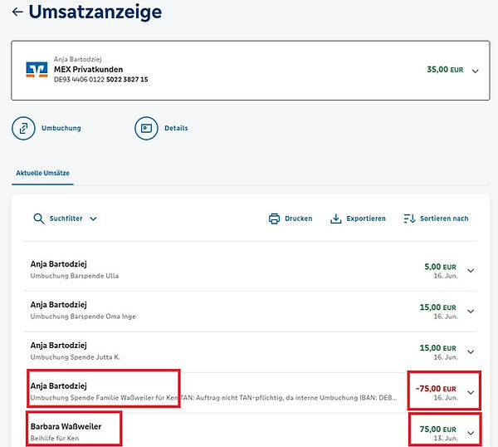Expand the Barspende Oma Inge transaction

pyautogui.click(x=471, y=311)
